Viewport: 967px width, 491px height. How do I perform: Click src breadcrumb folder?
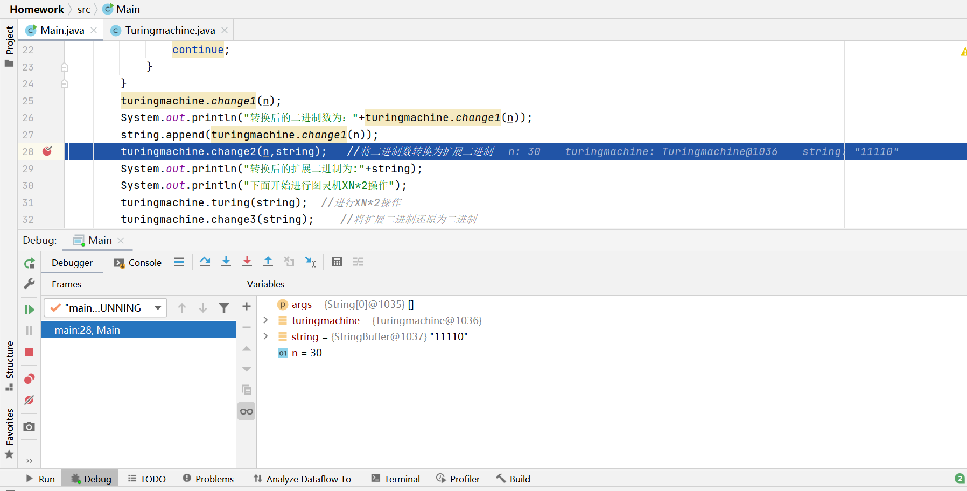tap(83, 9)
